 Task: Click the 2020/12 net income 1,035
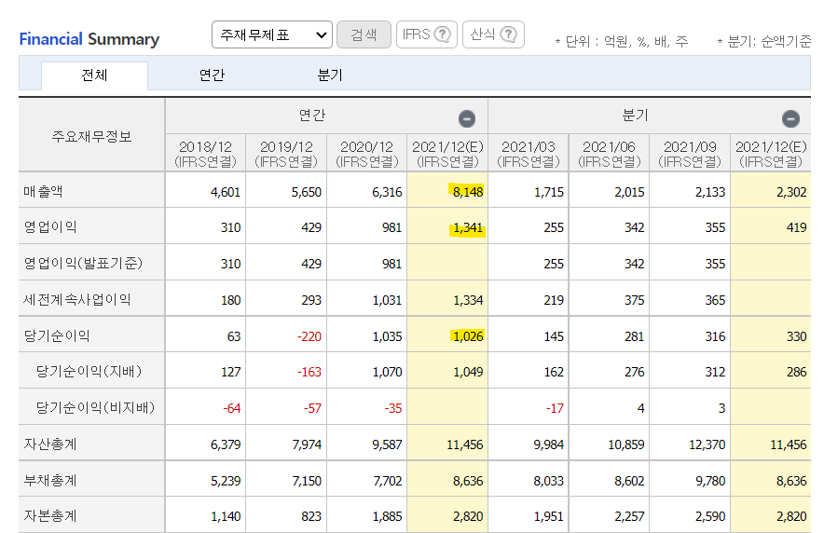pyautogui.click(x=387, y=336)
